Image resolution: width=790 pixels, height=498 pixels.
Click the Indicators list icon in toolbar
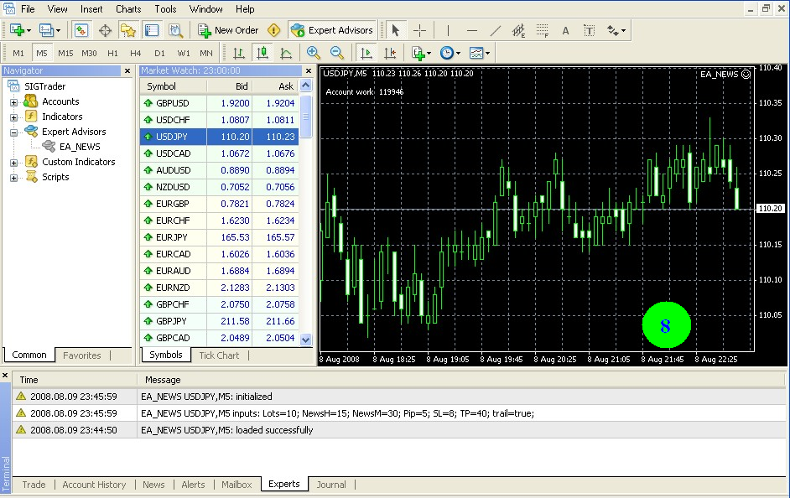coord(418,53)
